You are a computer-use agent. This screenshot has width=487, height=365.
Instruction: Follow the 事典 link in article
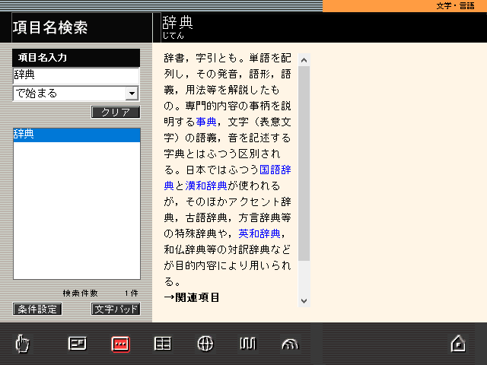point(206,122)
